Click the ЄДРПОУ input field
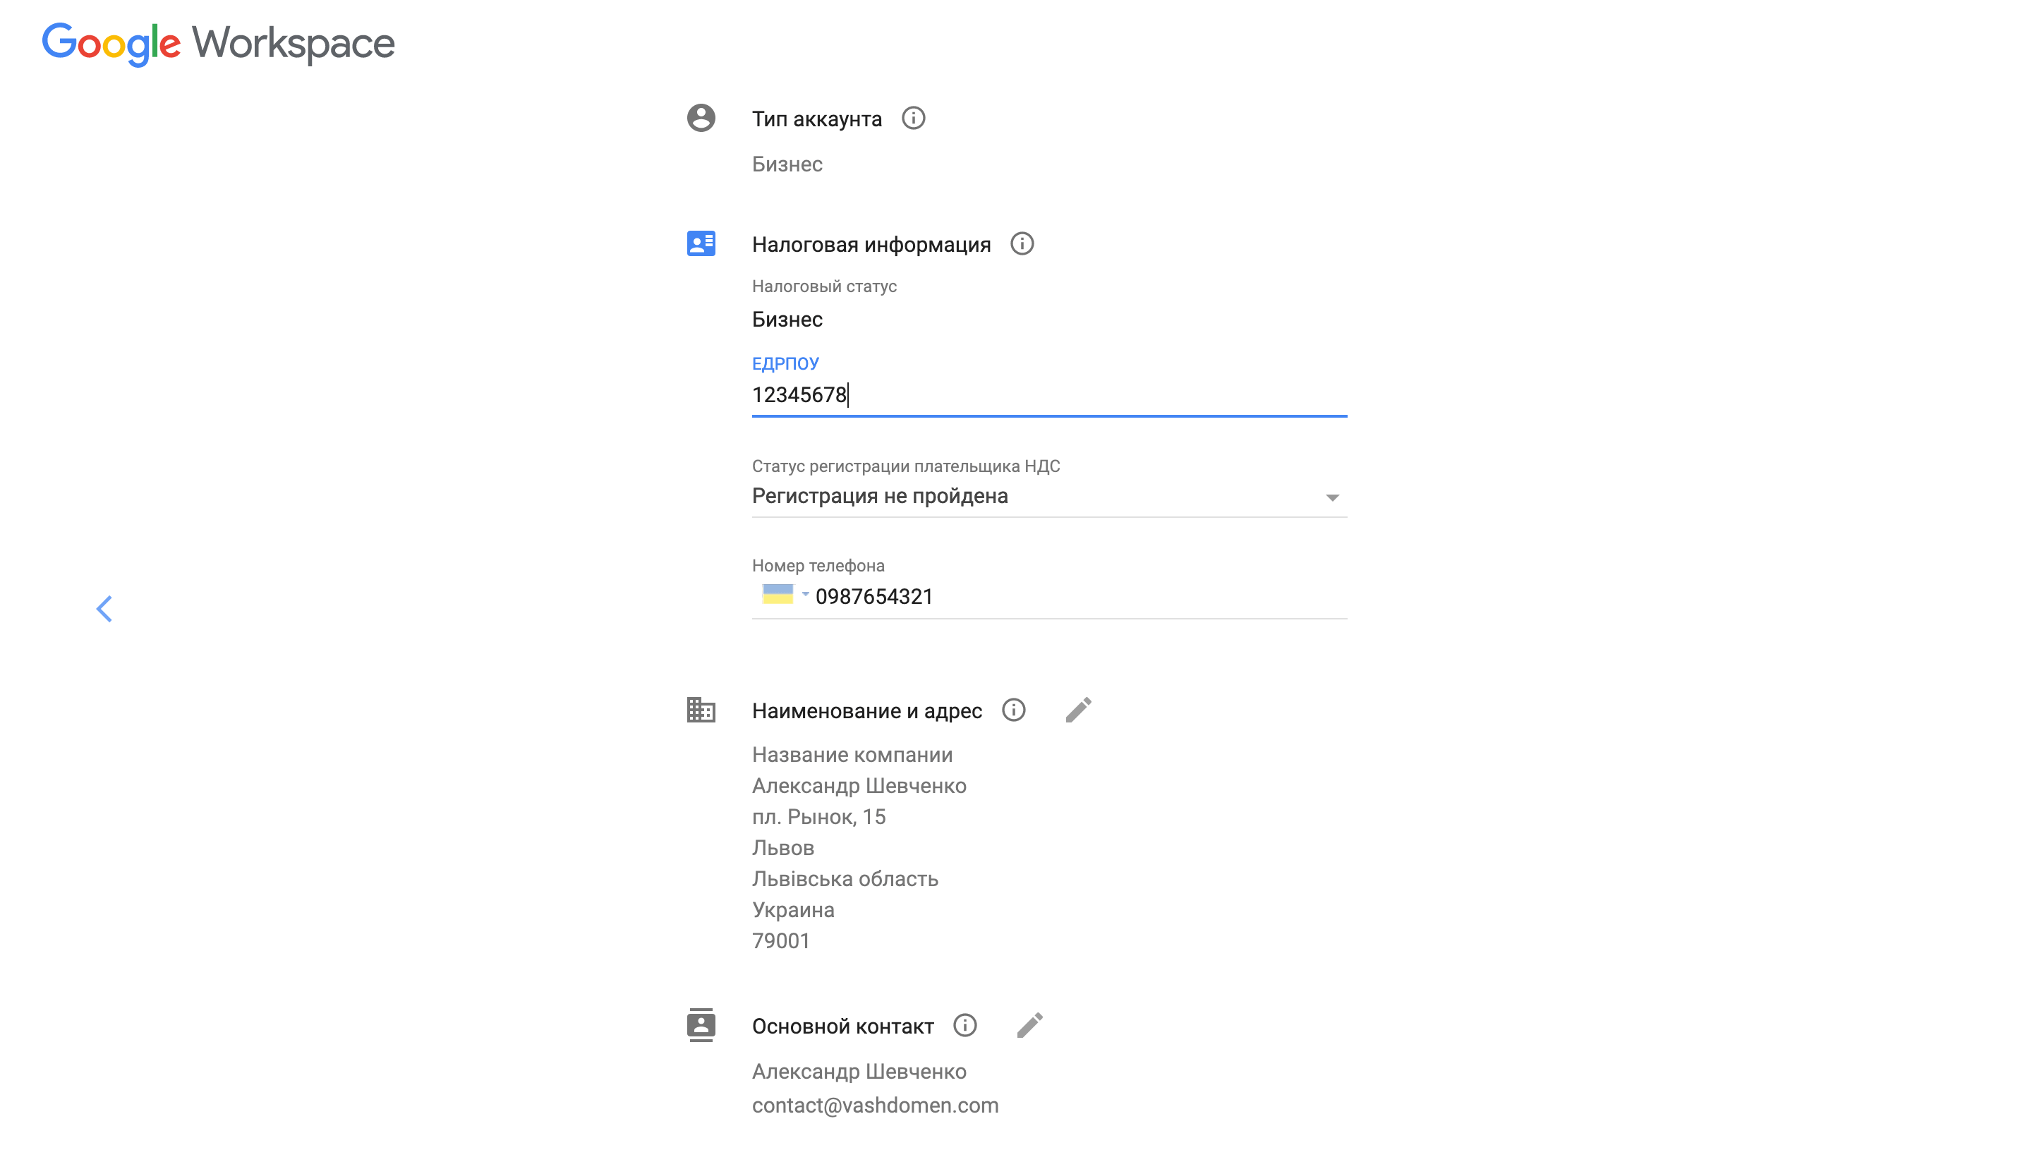2032x1150 pixels. coord(1048,395)
